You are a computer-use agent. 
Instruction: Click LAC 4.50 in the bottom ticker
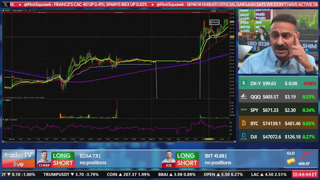269,174
